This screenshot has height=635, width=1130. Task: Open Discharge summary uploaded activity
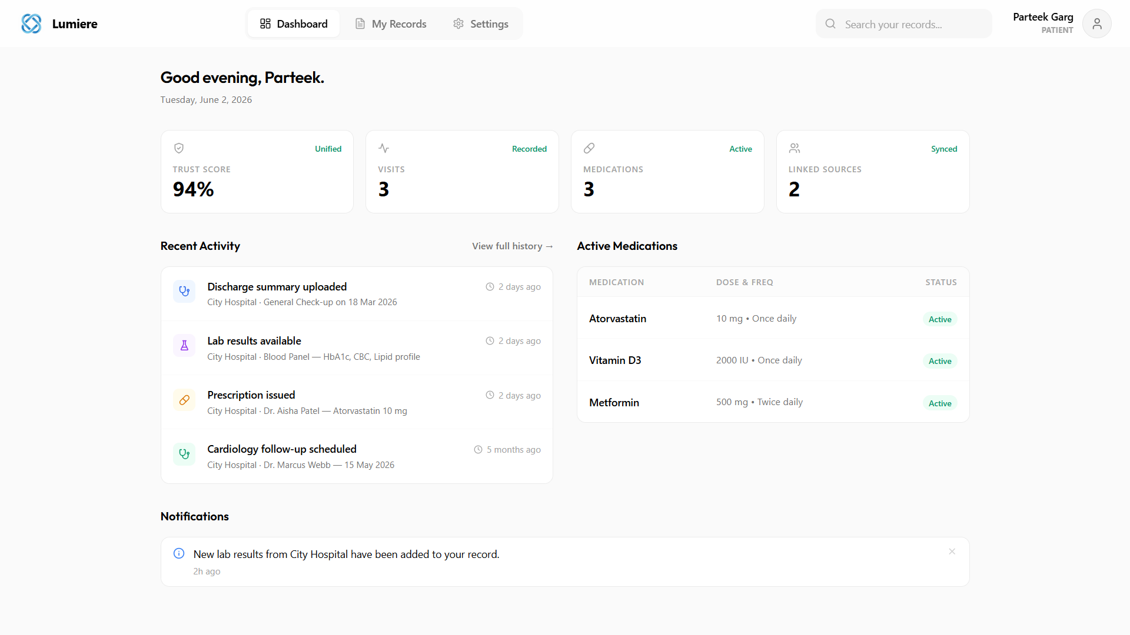[357, 294]
